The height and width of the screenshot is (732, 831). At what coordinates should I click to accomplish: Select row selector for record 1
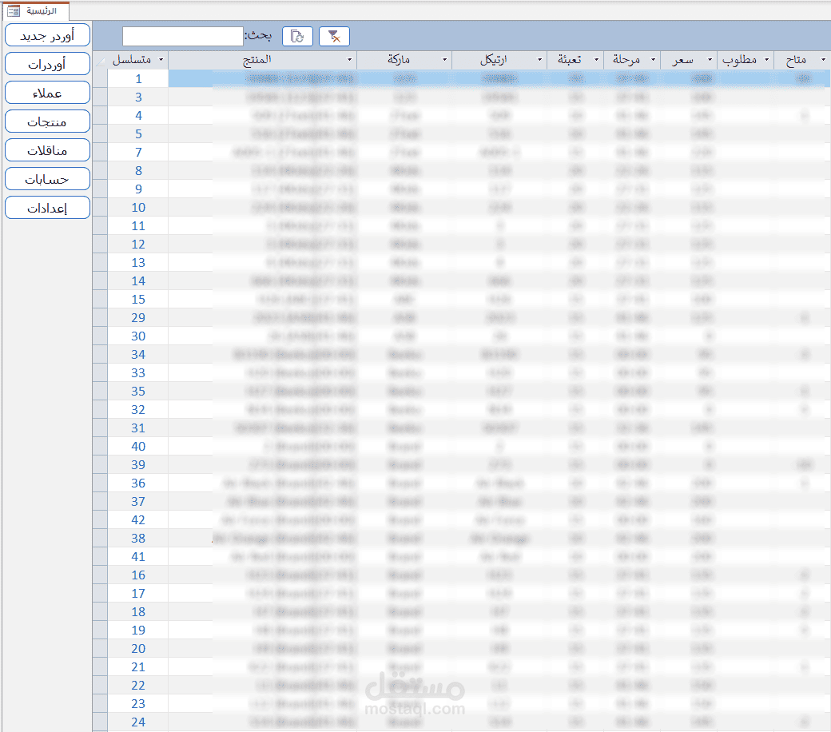[100, 79]
